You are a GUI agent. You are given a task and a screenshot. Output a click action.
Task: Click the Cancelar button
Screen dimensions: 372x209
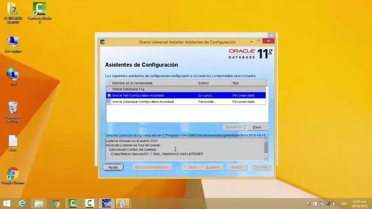point(261,167)
